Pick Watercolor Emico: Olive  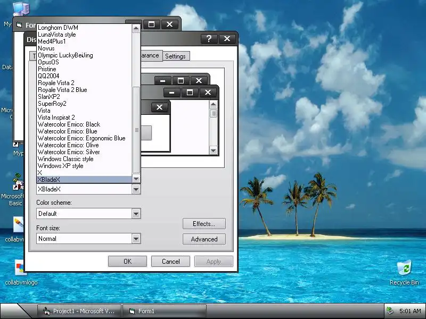click(84, 145)
